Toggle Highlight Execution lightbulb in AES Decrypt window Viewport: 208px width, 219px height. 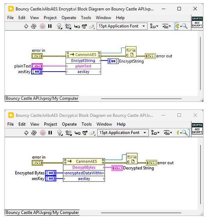[60, 133]
